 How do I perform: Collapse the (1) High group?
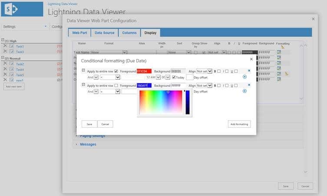pyautogui.click(x=3, y=40)
